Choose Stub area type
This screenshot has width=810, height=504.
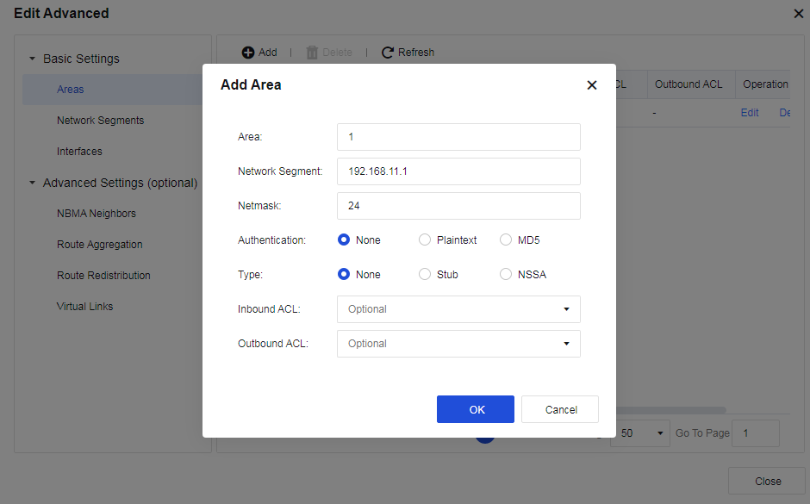425,275
